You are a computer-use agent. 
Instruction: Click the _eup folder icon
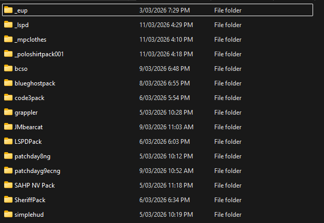coord(8,10)
